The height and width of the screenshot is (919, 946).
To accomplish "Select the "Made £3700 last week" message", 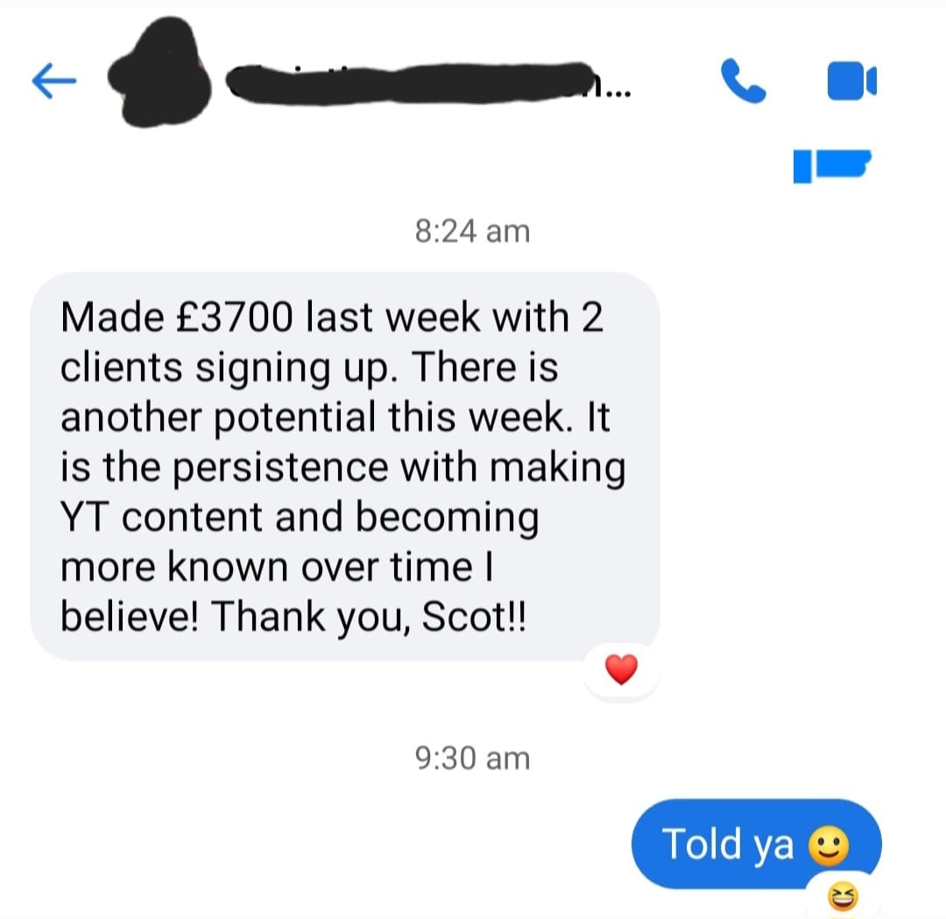I will coord(345,466).
